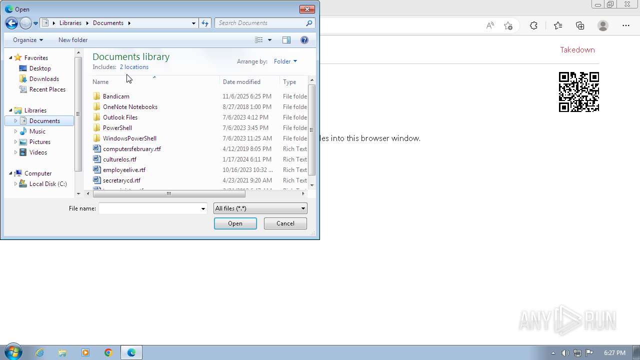Open the All files (*.*) filter dropdown
The image size is (640, 360).
click(260, 208)
